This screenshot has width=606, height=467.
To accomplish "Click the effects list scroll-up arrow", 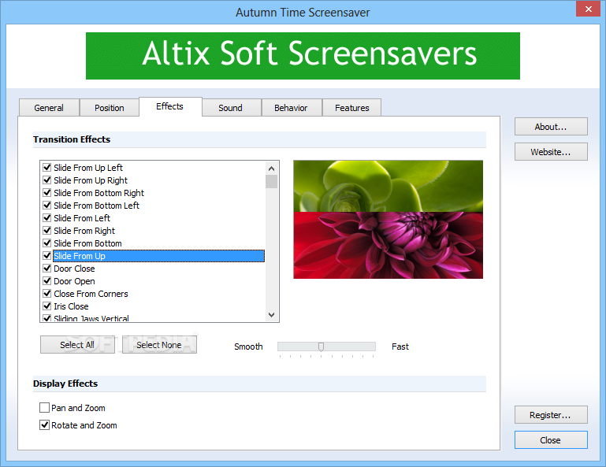I will point(271,169).
